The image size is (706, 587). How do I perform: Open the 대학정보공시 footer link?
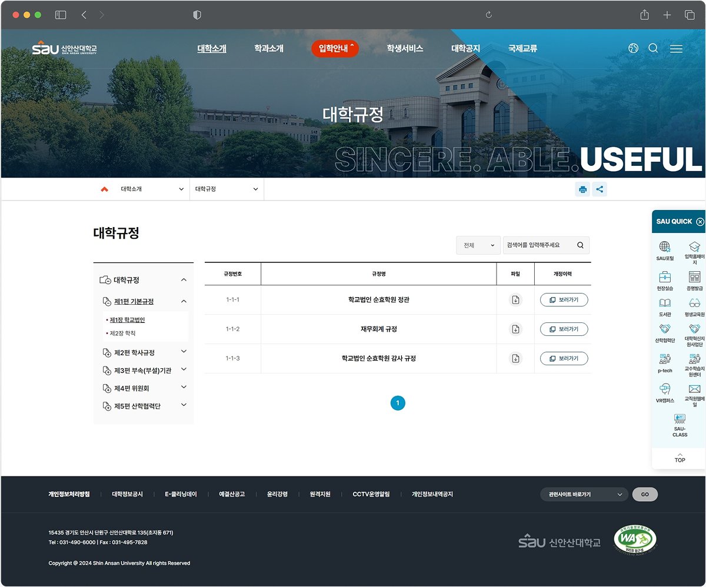point(127,495)
